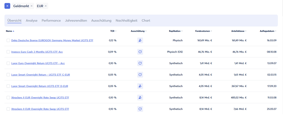
Task: Click accumulating icon for Invesco Euro Cash
Action: pos(140,52)
